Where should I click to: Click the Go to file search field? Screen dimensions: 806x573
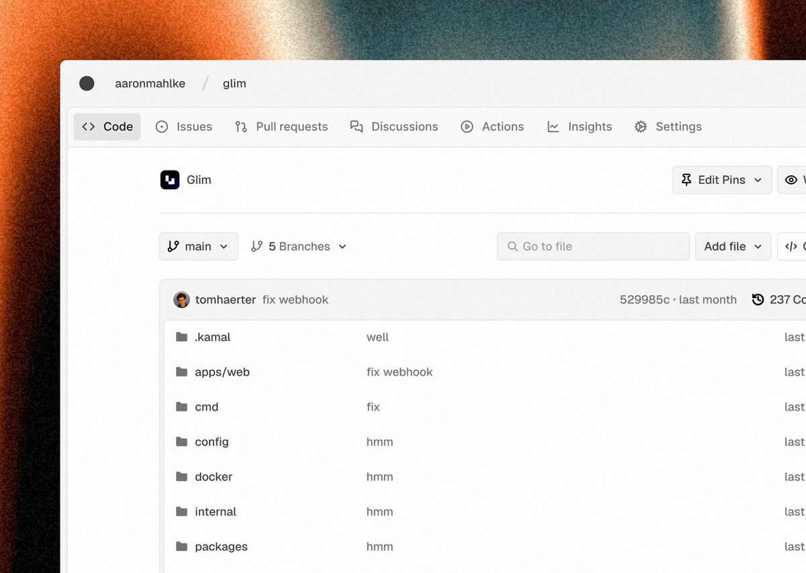(x=593, y=246)
